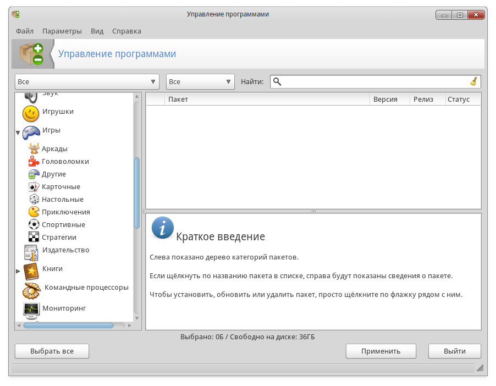Viewport: 496px width, 386px height.
Task: Click the puzzle piece Головоломки icon
Action: [34, 162]
